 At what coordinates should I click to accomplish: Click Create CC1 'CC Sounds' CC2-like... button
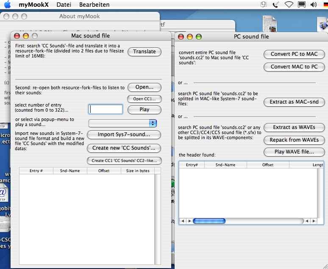124,161
